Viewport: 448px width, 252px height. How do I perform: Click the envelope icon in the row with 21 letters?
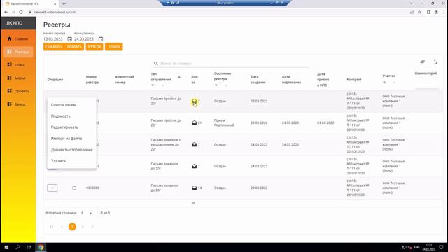(195, 123)
